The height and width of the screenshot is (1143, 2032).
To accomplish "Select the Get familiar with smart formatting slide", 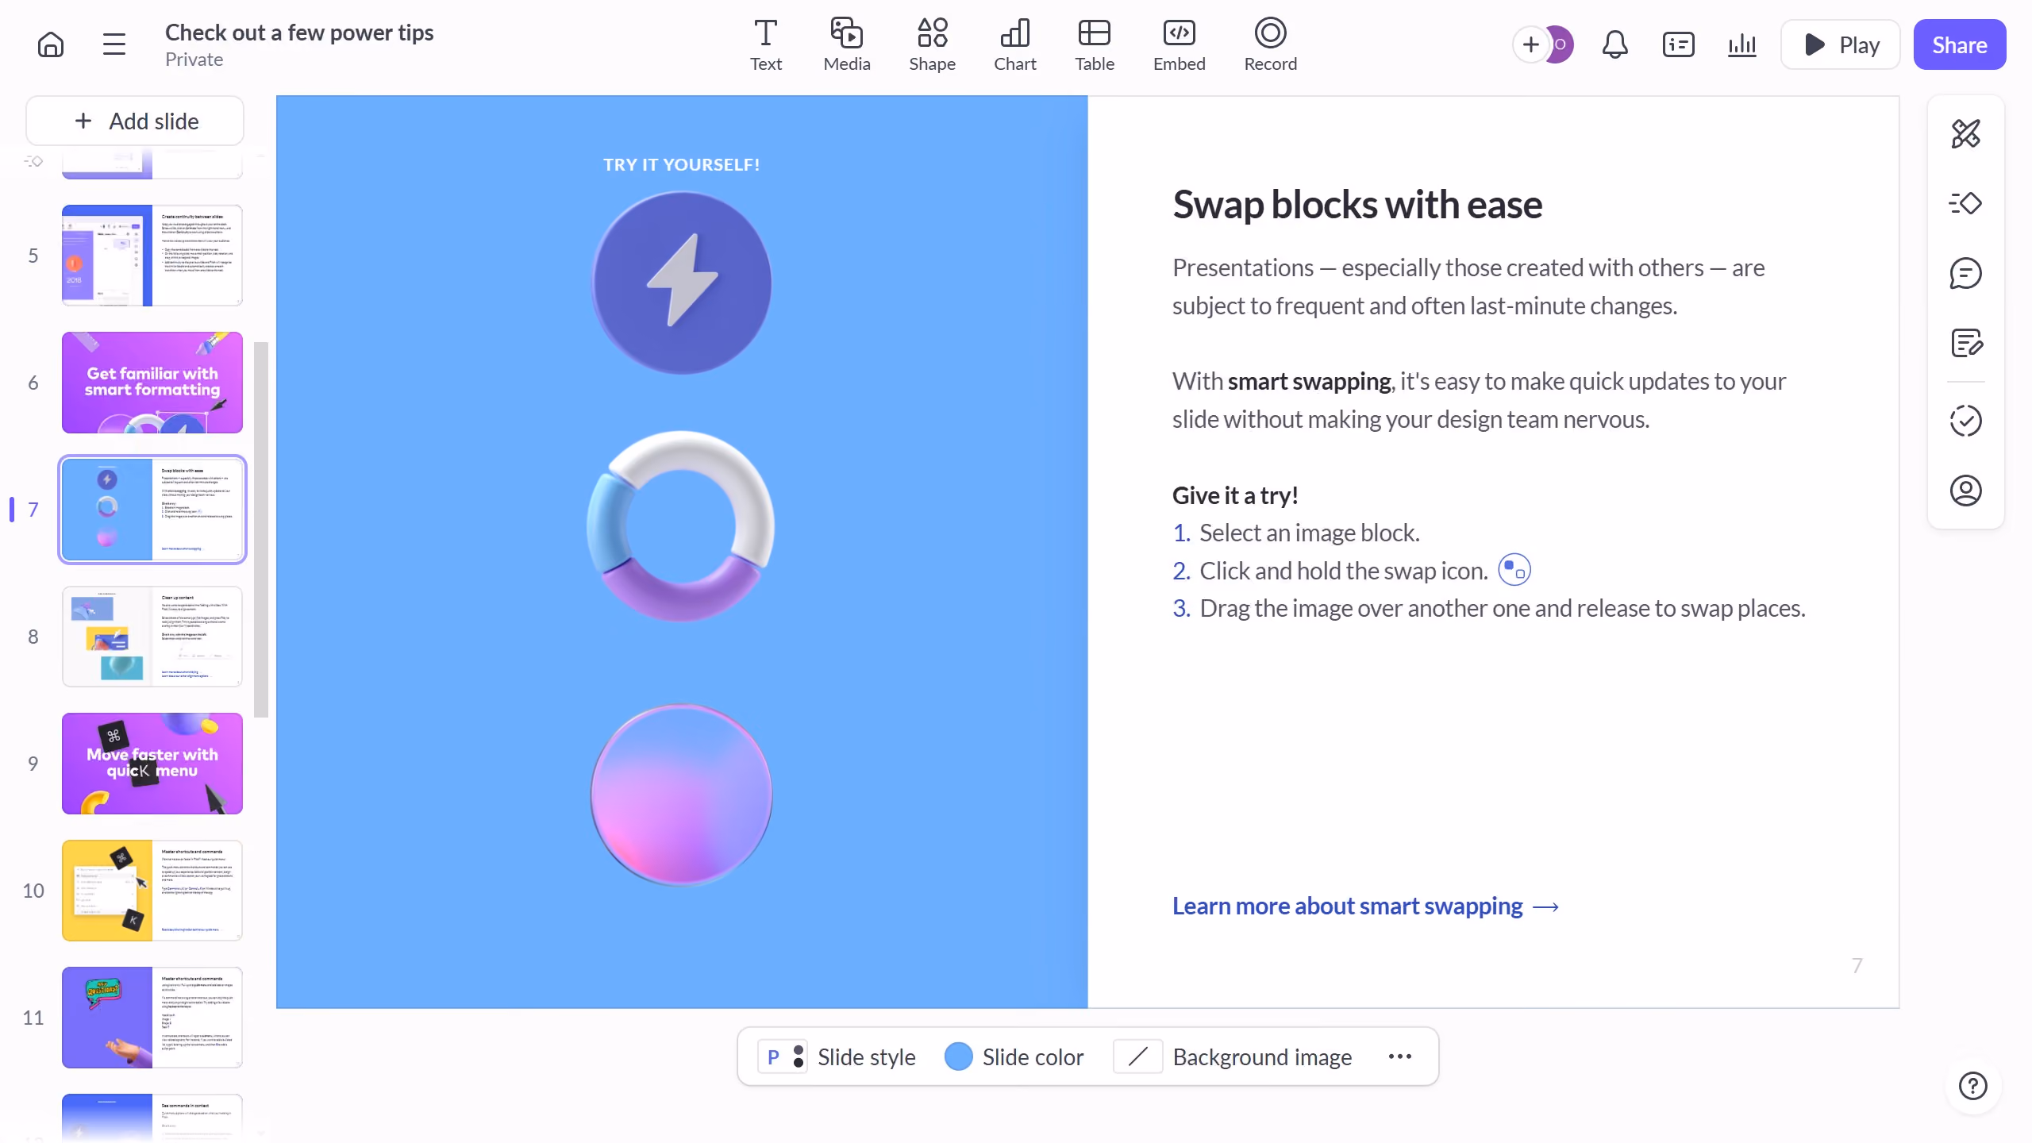I will (152, 383).
